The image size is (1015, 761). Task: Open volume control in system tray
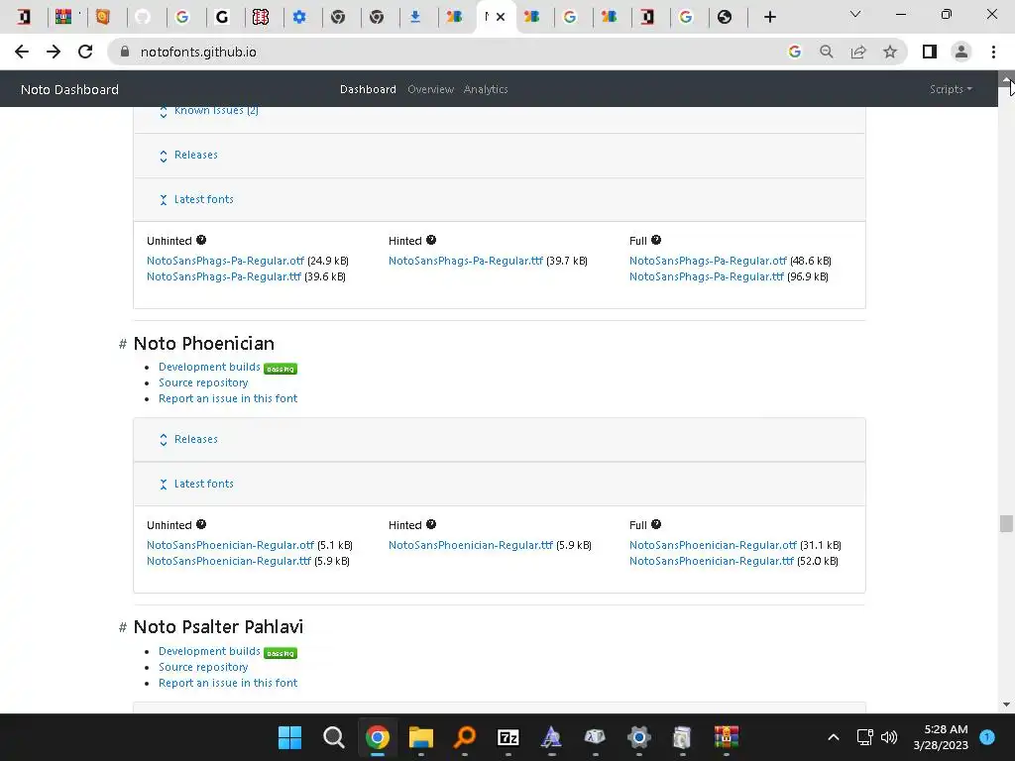click(889, 737)
